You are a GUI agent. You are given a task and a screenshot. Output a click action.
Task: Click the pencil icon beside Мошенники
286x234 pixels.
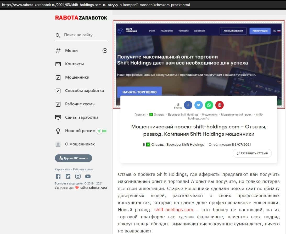[58, 78]
